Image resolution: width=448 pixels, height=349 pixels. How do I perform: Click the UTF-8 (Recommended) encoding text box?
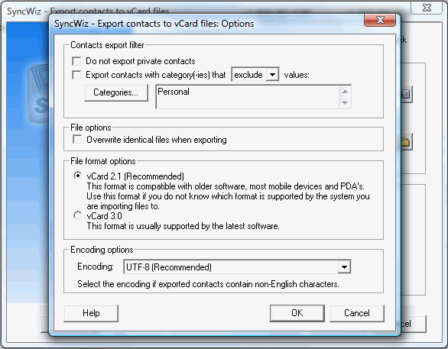click(231, 267)
